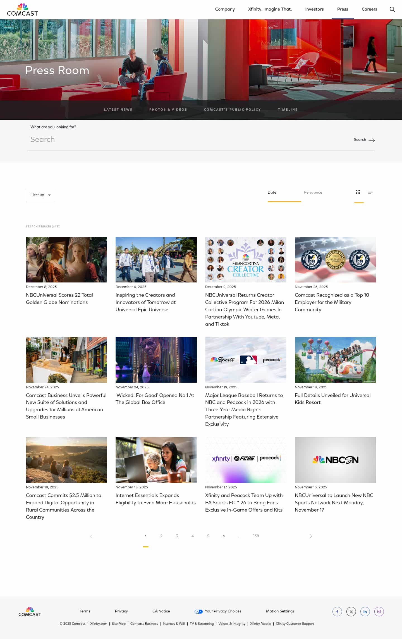Open Comcast Business footer link
The image size is (402, 639).
[144, 624]
